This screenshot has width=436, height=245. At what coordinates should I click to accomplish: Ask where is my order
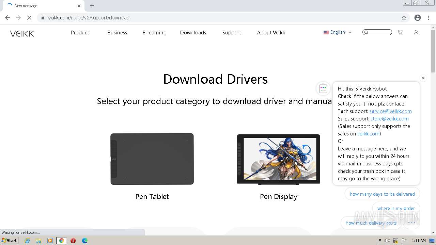click(x=396, y=208)
